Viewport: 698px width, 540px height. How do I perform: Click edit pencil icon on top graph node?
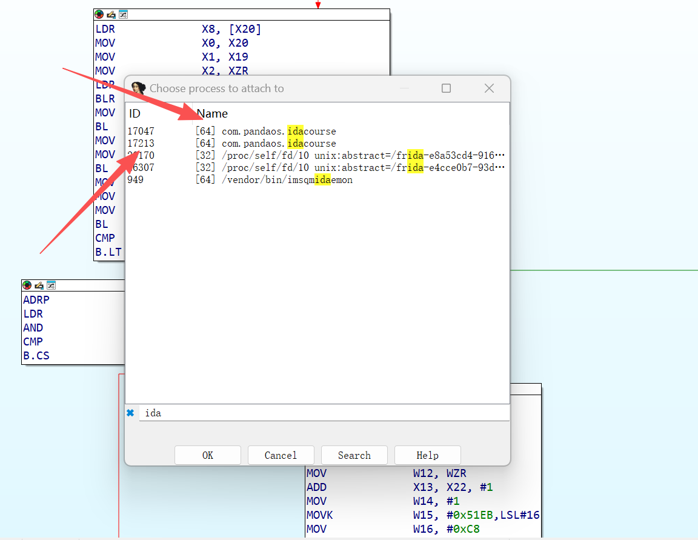[x=111, y=15]
